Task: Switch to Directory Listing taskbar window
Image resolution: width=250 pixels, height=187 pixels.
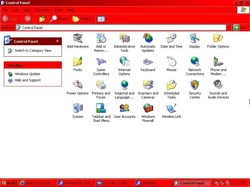Action: pos(37,183)
